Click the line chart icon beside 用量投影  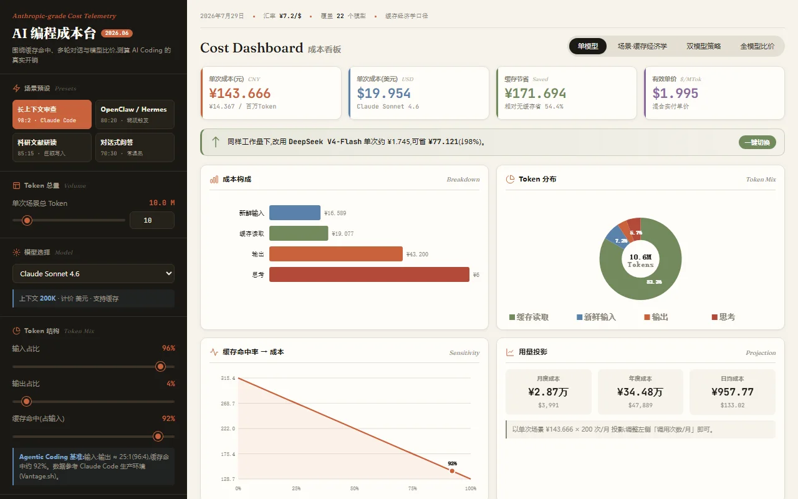510,352
